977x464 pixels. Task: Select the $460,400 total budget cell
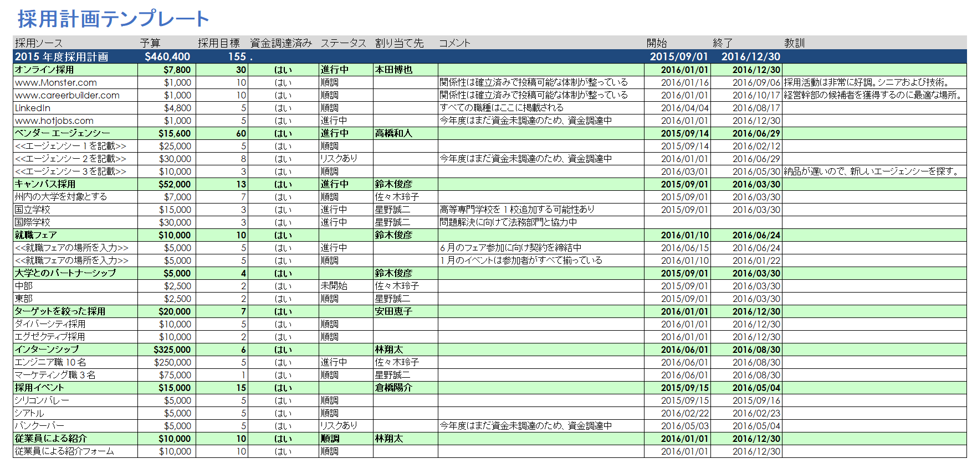pyautogui.click(x=167, y=57)
